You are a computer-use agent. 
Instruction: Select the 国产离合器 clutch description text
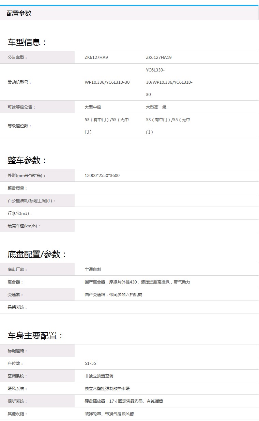click(x=137, y=282)
